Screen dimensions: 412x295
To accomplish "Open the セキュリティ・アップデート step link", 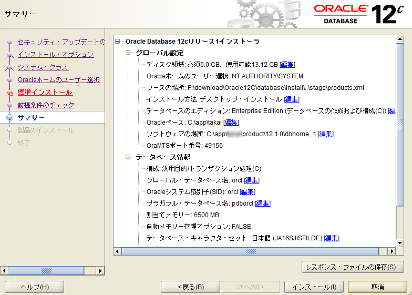I will 61,42.
